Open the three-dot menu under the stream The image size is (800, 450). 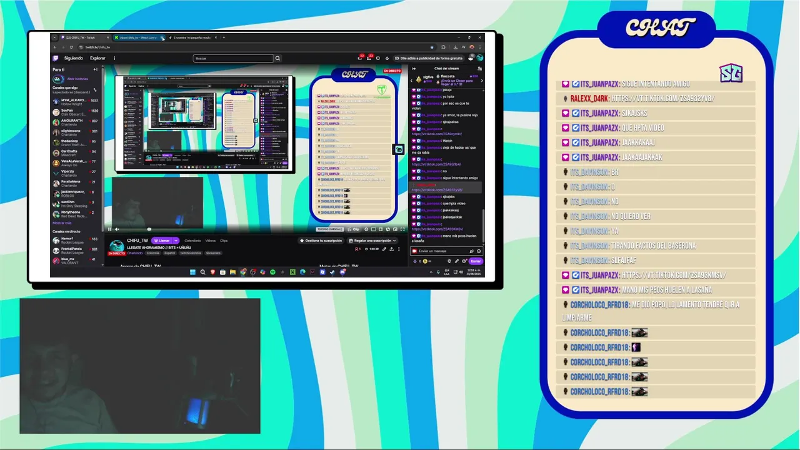click(x=399, y=249)
